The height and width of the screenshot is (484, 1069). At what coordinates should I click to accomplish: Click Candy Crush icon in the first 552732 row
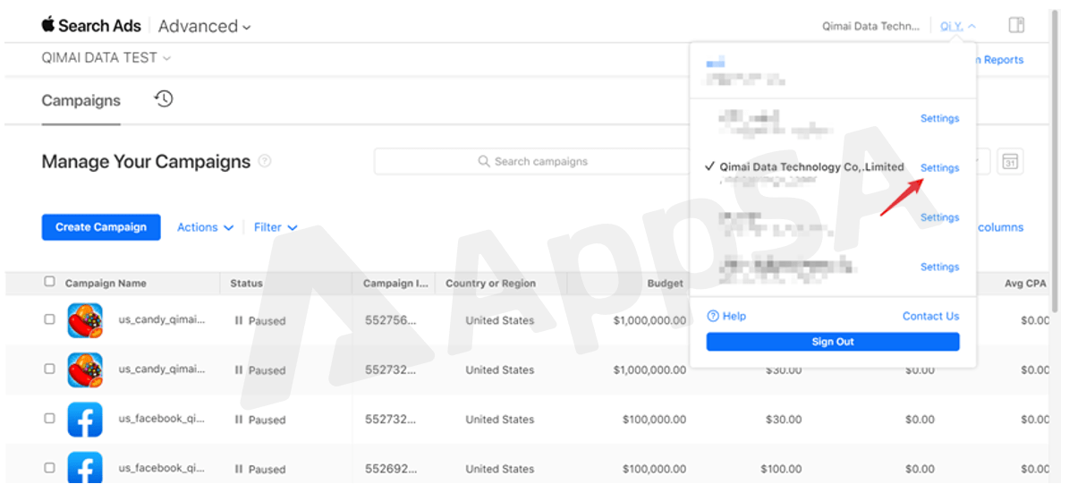85,370
